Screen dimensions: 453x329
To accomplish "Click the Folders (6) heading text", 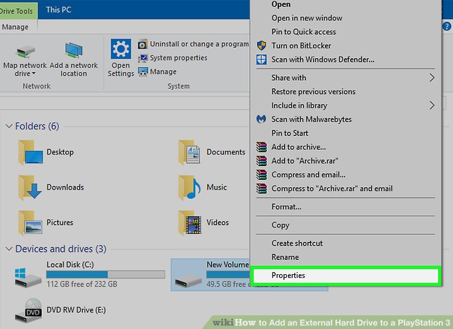I will click(x=37, y=126).
